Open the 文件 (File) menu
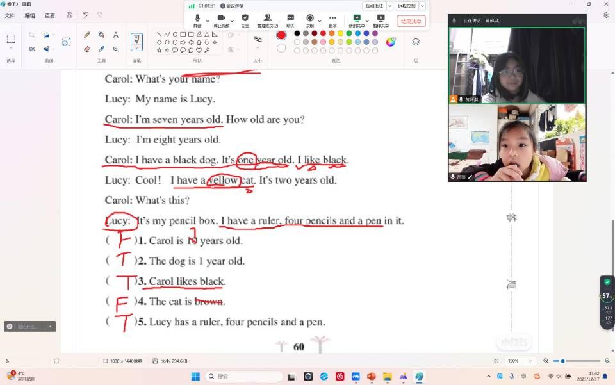This screenshot has height=385, width=615. 10,15
